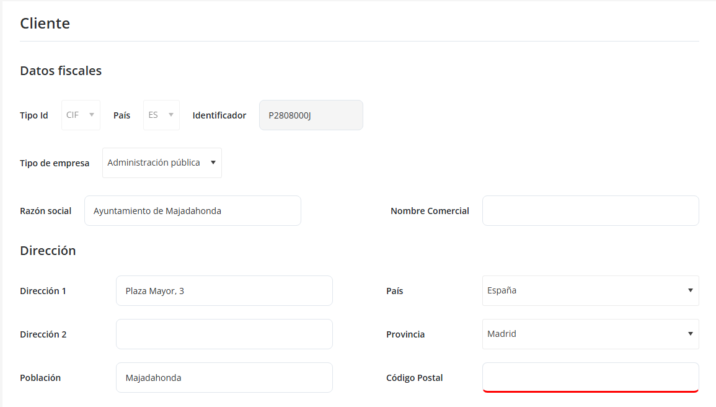
Task: Click the Población field containing Majadahonda
Action: pyautogui.click(x=224, y=378)
